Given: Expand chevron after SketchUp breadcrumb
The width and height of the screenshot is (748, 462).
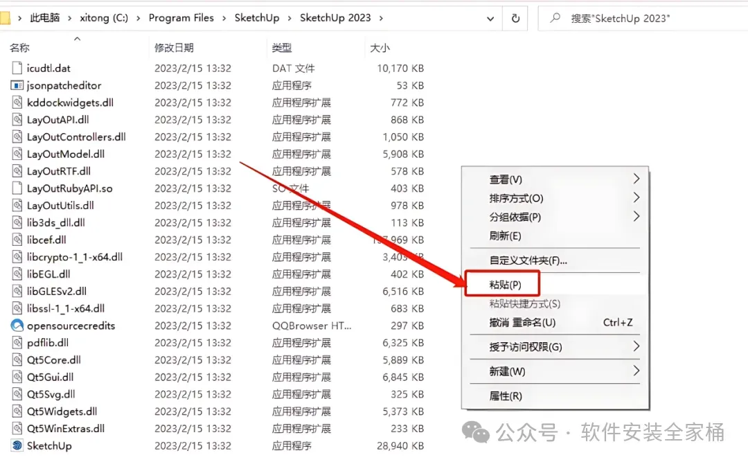Looking at the screenshot, I should pos(290,18).
